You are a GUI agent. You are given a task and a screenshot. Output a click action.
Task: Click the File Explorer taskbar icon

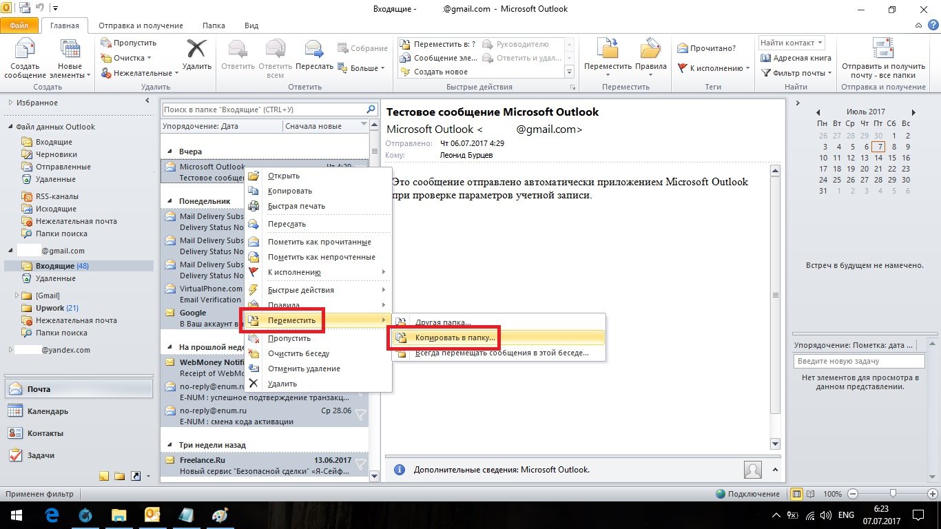point(119,515)
